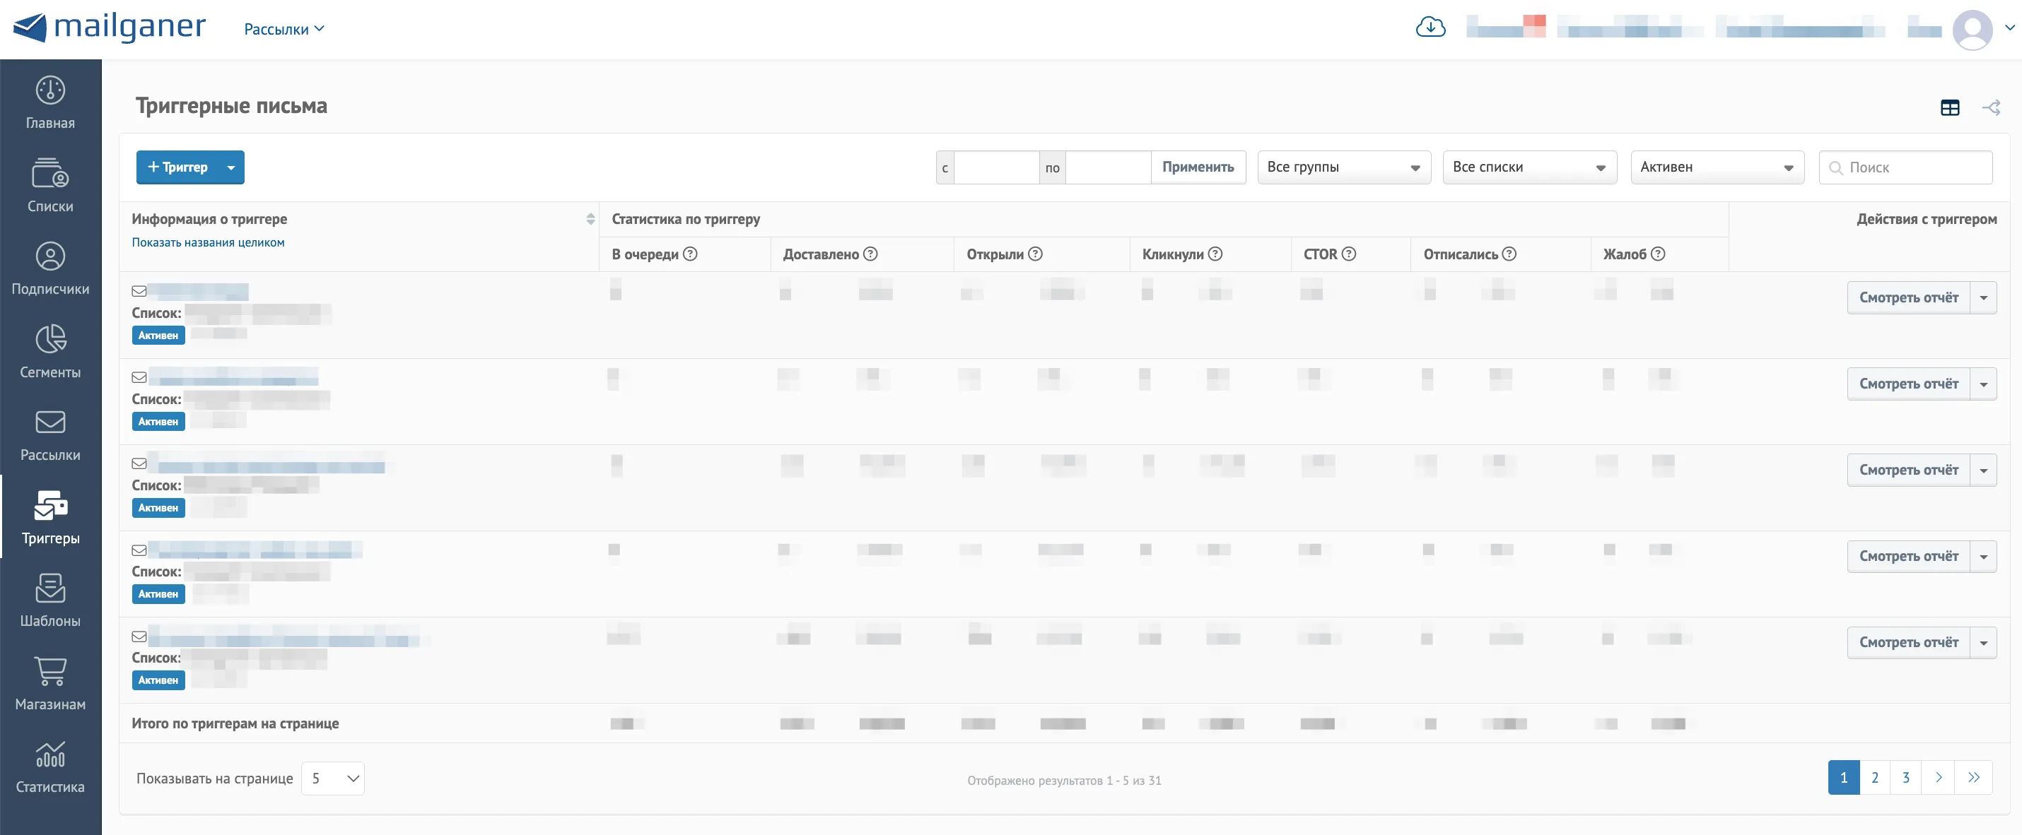Viewport: 2022px width, 835px height.
Task: Open the Магазинам cart icon
Action: [x=50, y=671]
